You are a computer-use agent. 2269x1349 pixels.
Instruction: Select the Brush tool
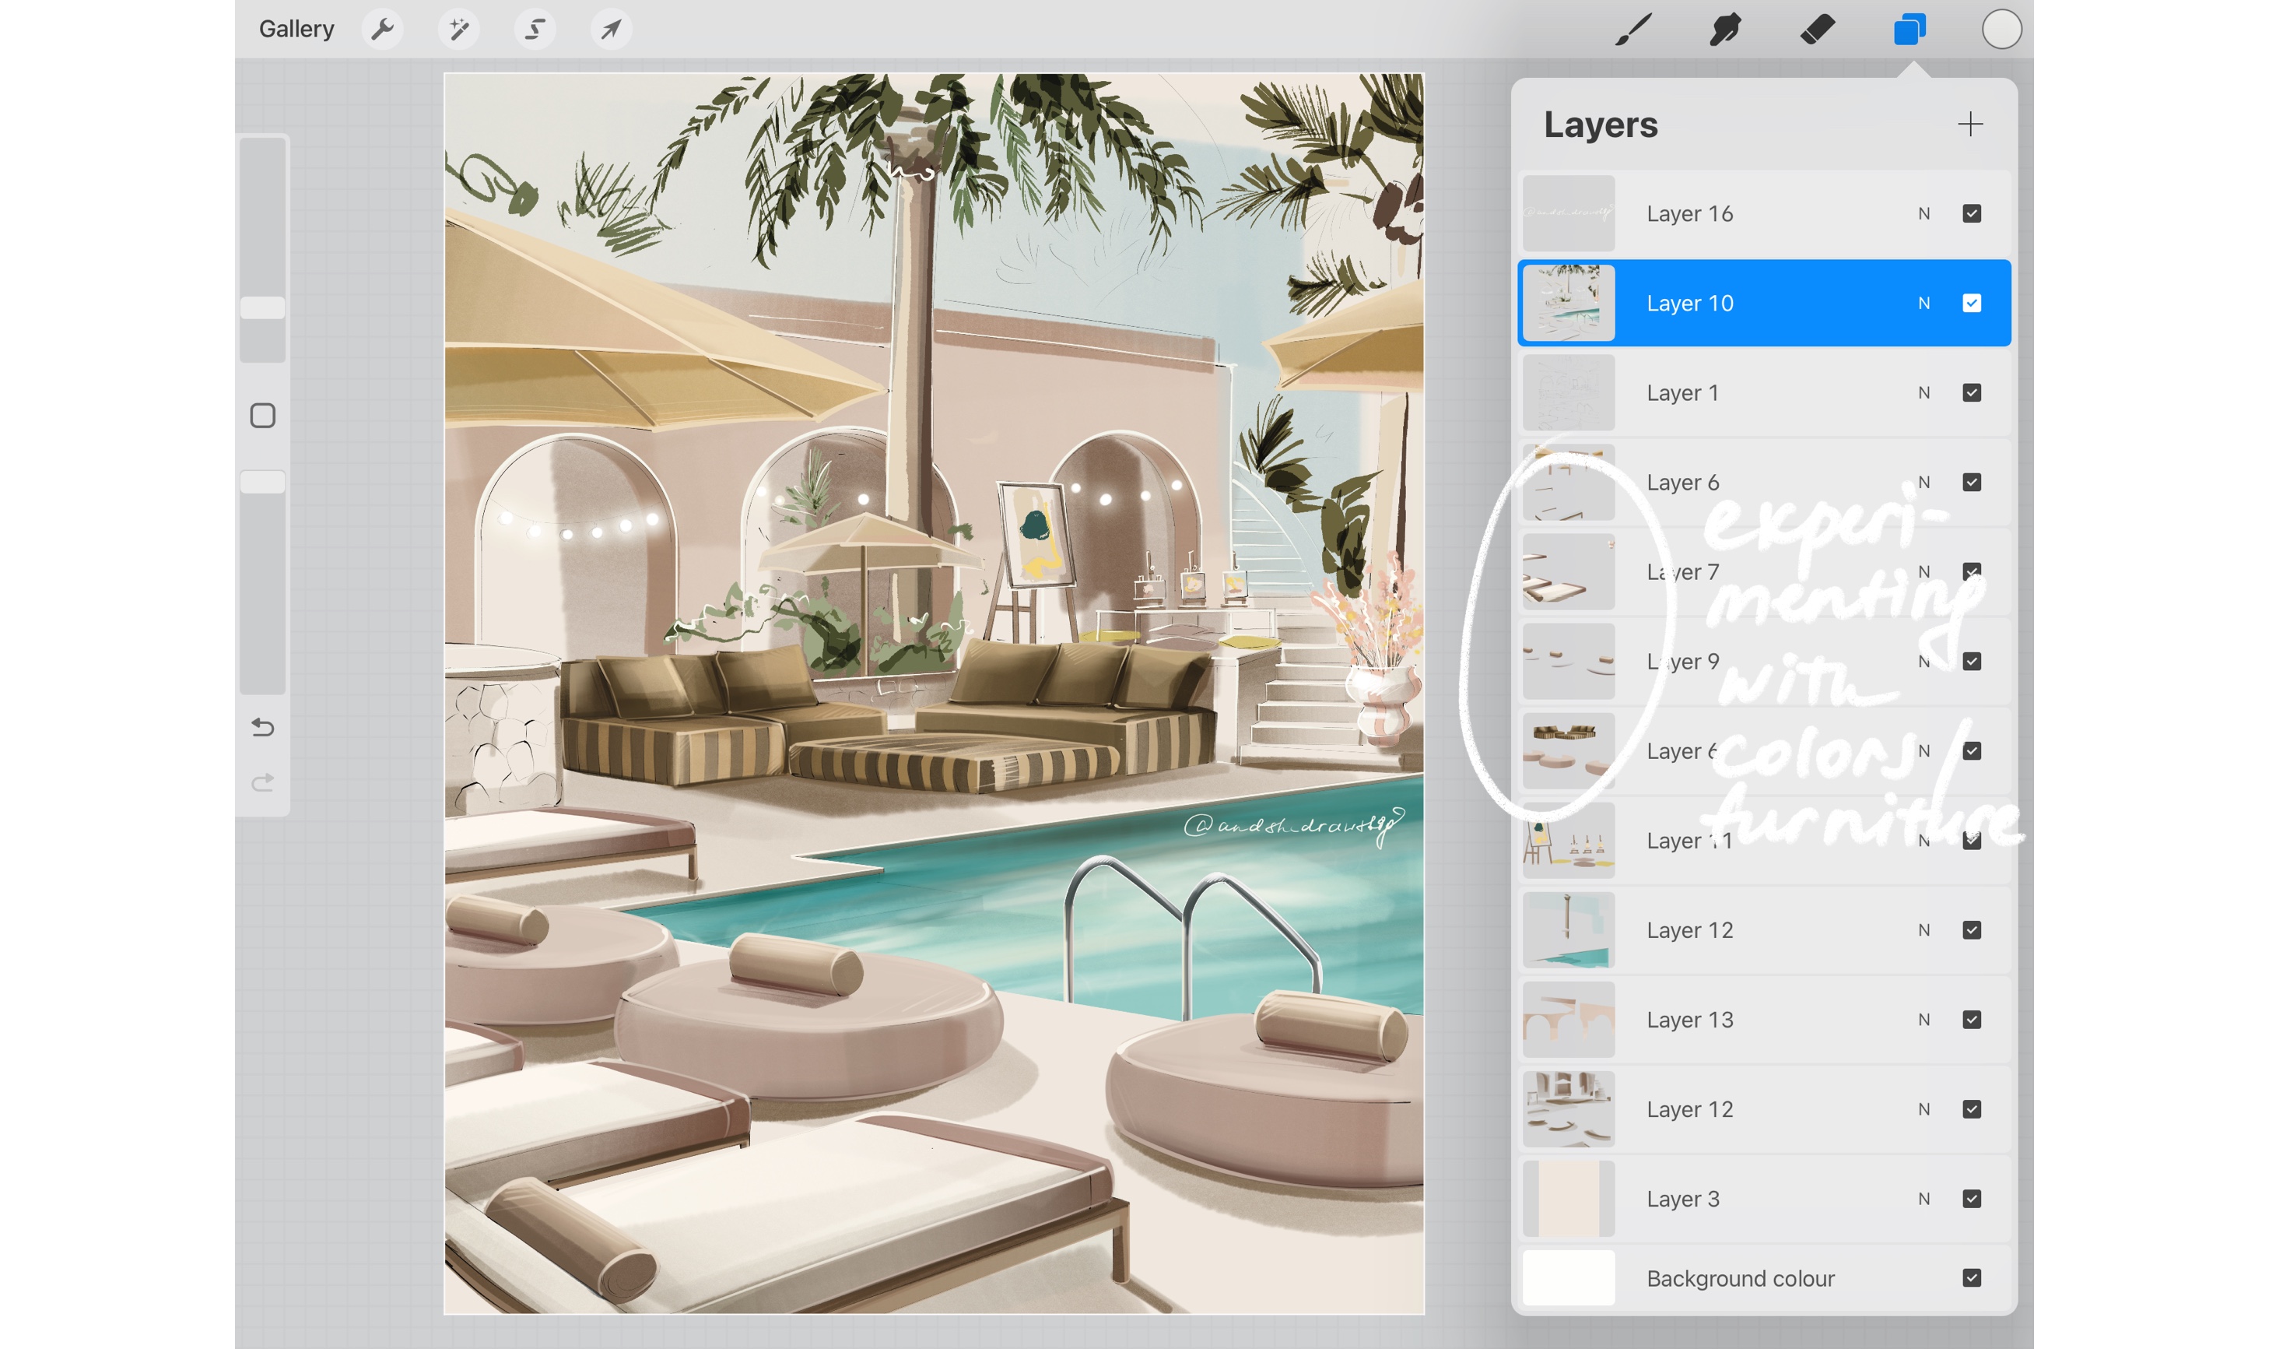(x=1633, y=29)
